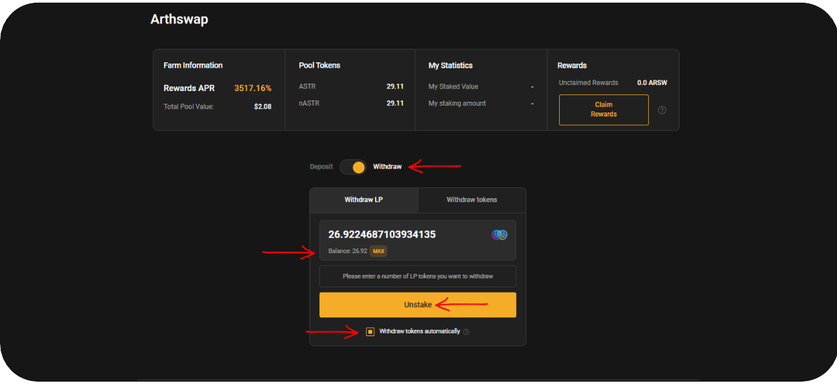Click the LP amount input field
The height and width of the screenshot is (385, 837).
tap(402, 234)
